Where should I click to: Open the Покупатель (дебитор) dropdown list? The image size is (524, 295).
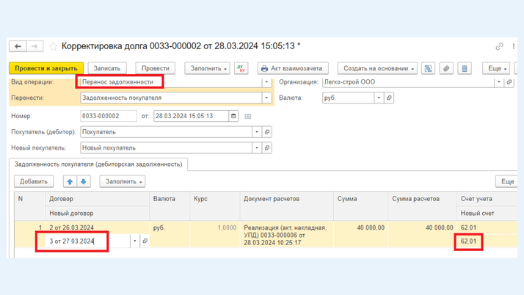point(256,132)
